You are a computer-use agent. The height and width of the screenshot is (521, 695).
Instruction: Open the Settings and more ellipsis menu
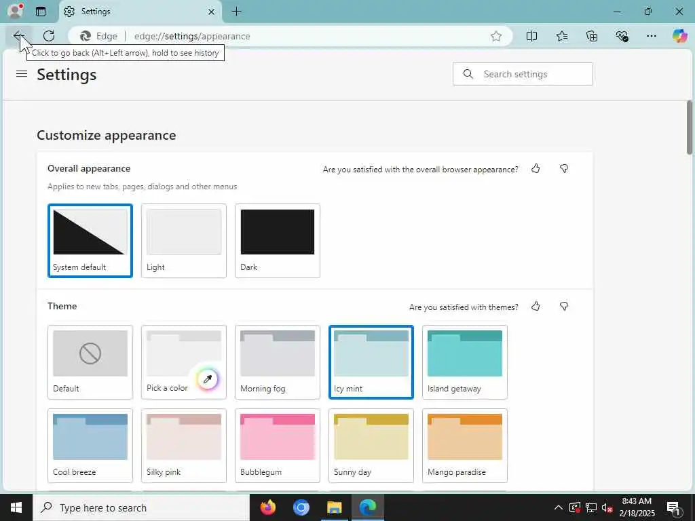click(x=651, y=37)
